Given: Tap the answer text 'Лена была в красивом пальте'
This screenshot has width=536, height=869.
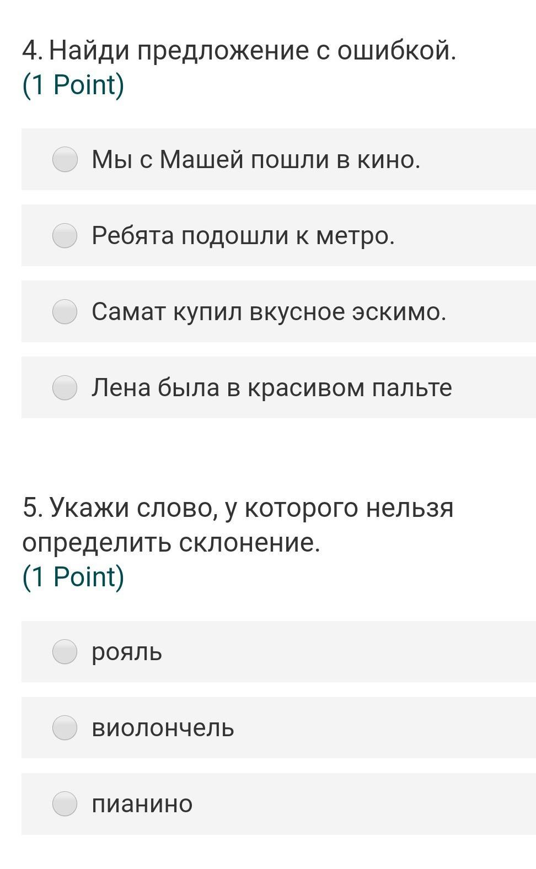Looking at the screenshot, I should 271,388.
